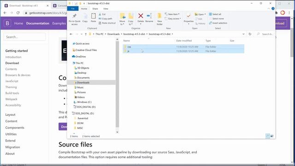Open Properties of selected items
The width and height of the screenshot is (295, 166).
(x=189, y=19)
